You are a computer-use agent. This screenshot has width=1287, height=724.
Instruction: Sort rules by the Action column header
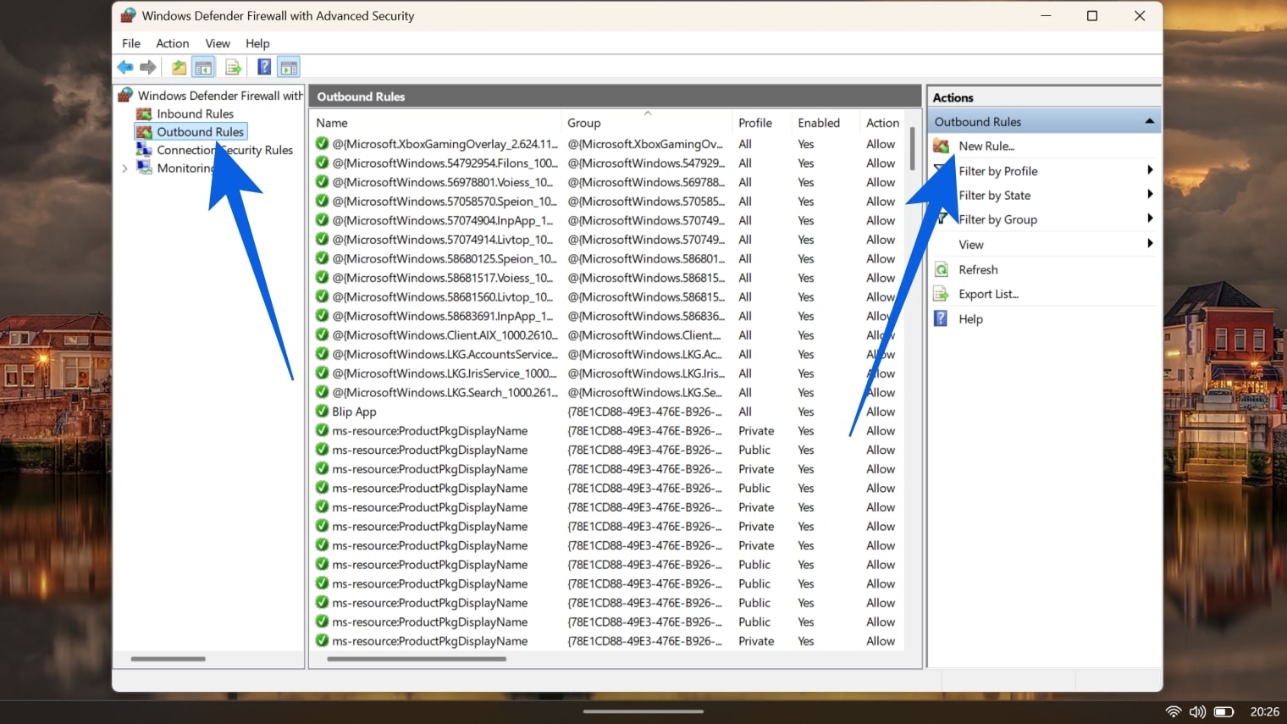[x=881, y=123]
